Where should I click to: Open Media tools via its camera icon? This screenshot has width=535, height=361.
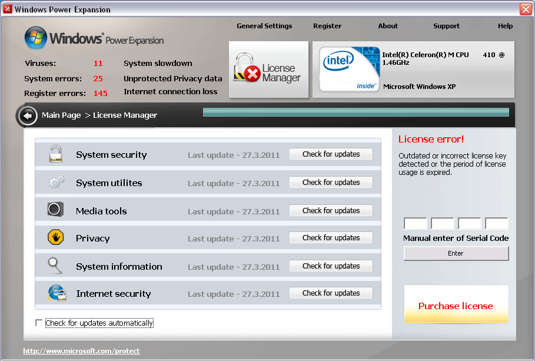click(x=56, y=210)
